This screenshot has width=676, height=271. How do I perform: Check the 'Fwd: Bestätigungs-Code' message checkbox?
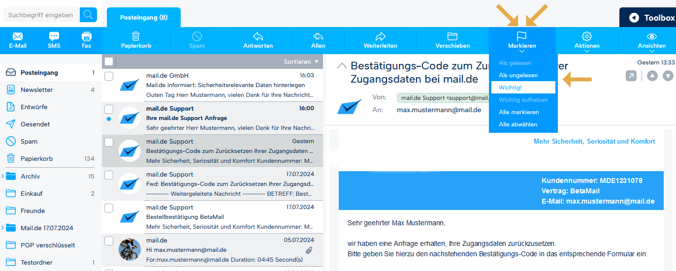click(x=109, y=175)
